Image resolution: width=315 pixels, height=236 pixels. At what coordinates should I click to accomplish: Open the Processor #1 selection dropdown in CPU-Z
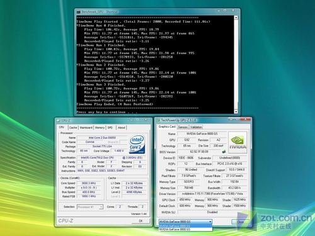pyautogui.click(x=90, y=207)
